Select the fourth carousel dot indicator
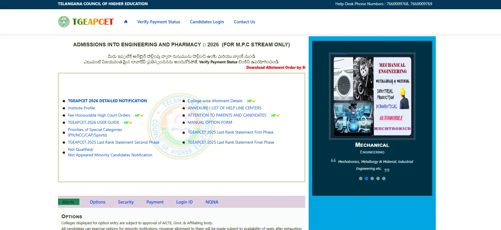 378,178
